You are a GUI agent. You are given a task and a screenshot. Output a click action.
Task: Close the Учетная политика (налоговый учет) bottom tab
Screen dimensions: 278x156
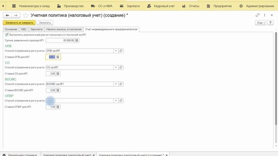(94, 155)
